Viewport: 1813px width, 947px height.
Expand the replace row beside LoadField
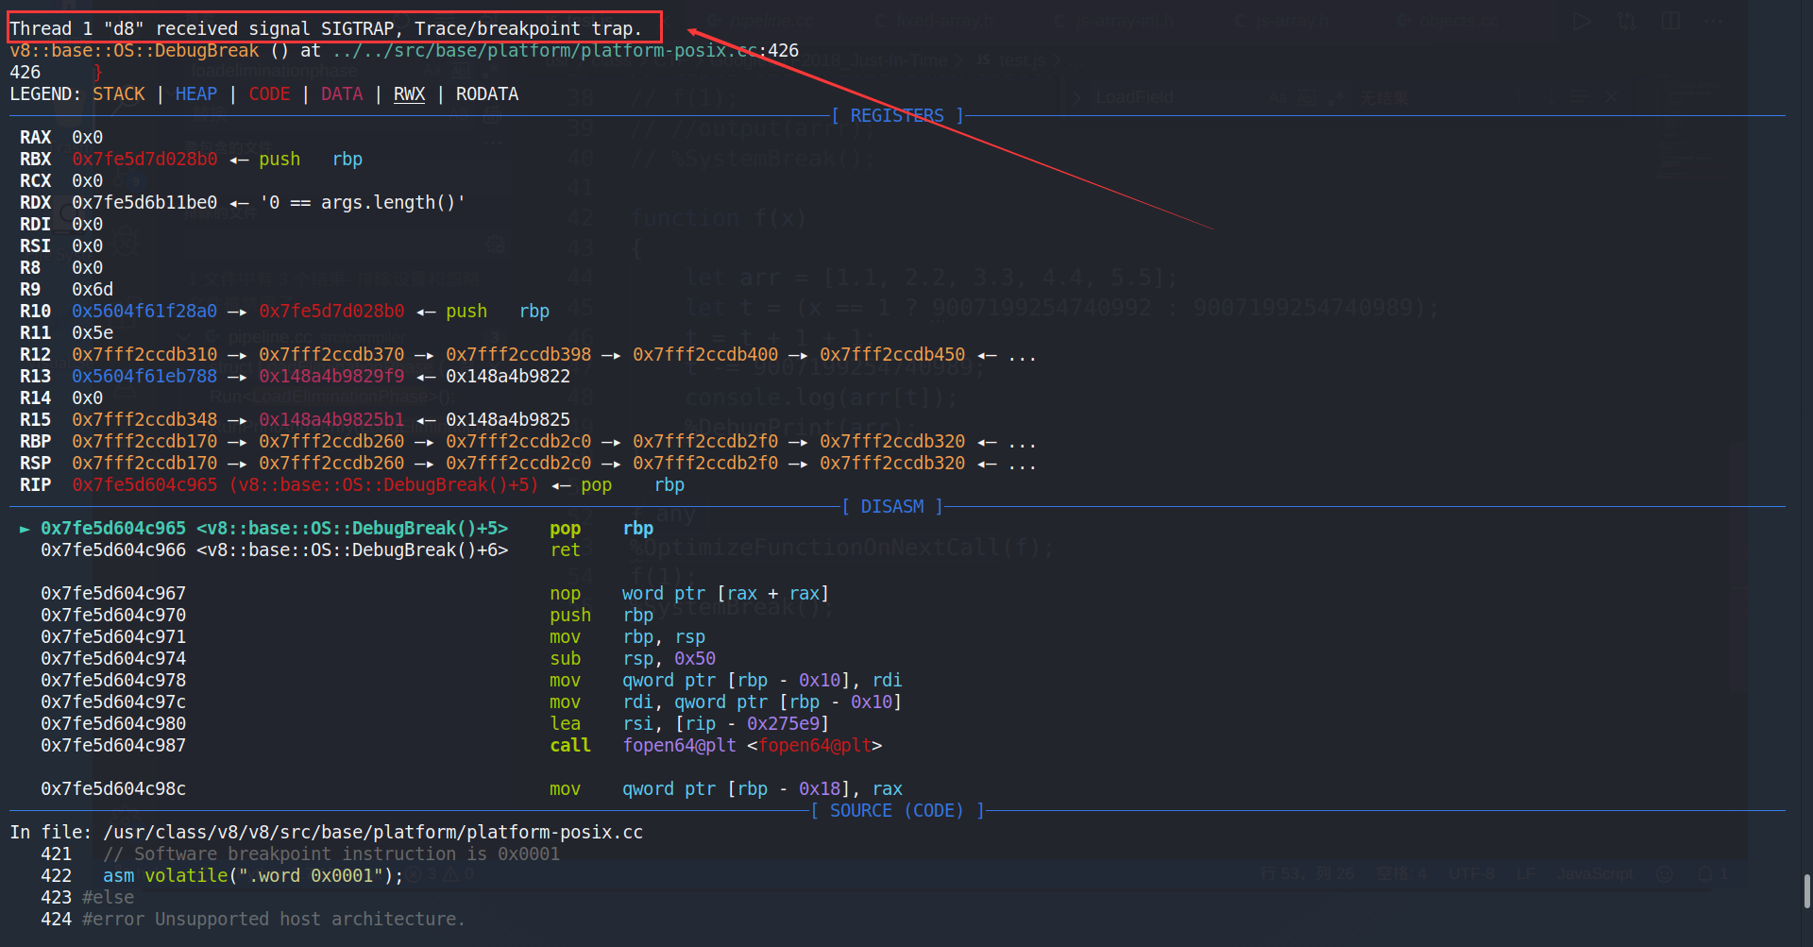1076,97
